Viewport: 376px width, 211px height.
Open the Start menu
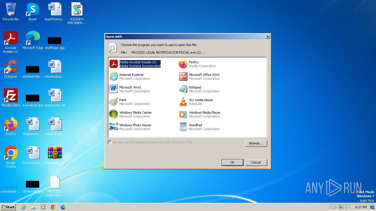[x=8, y=207]
